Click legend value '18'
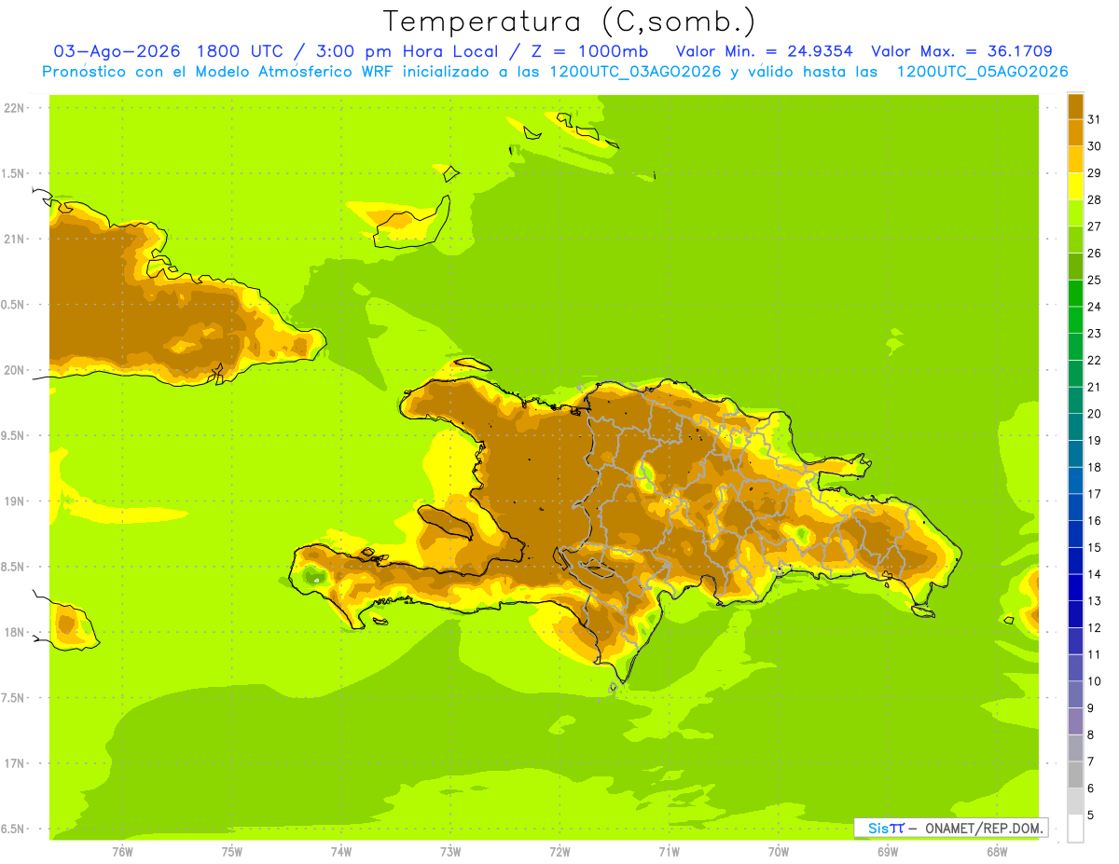 [1095, 467]
